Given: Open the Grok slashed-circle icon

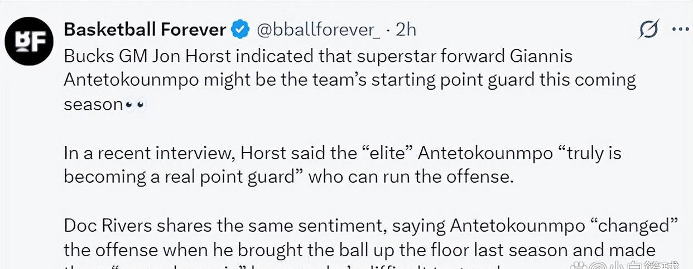Looking at the screenshot, I should [648, 29].
